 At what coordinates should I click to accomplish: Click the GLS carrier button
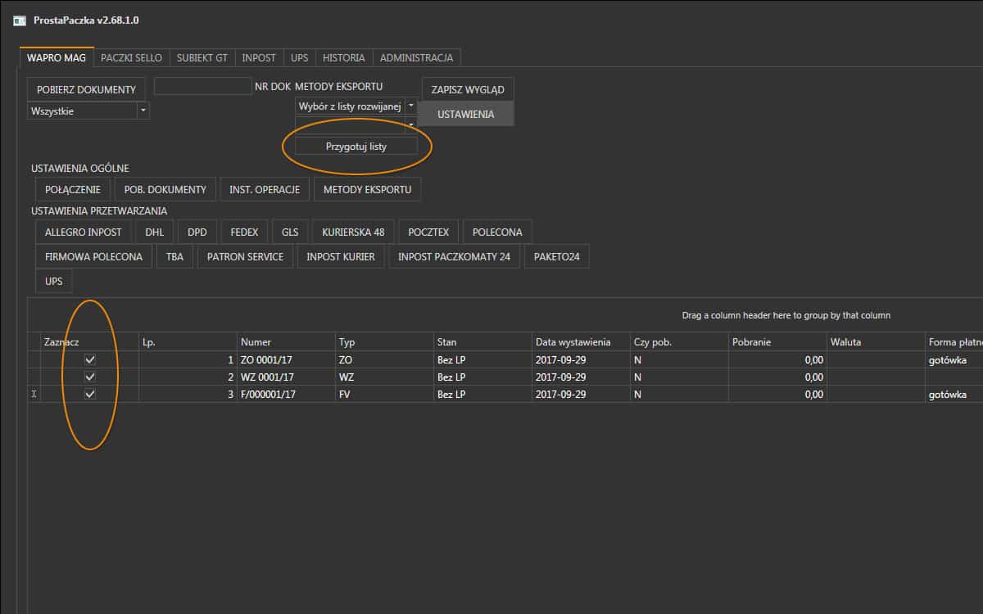point(290,233)
